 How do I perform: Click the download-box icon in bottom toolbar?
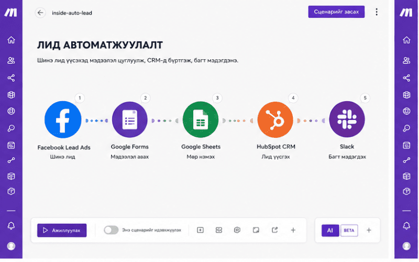pos(200,230)
